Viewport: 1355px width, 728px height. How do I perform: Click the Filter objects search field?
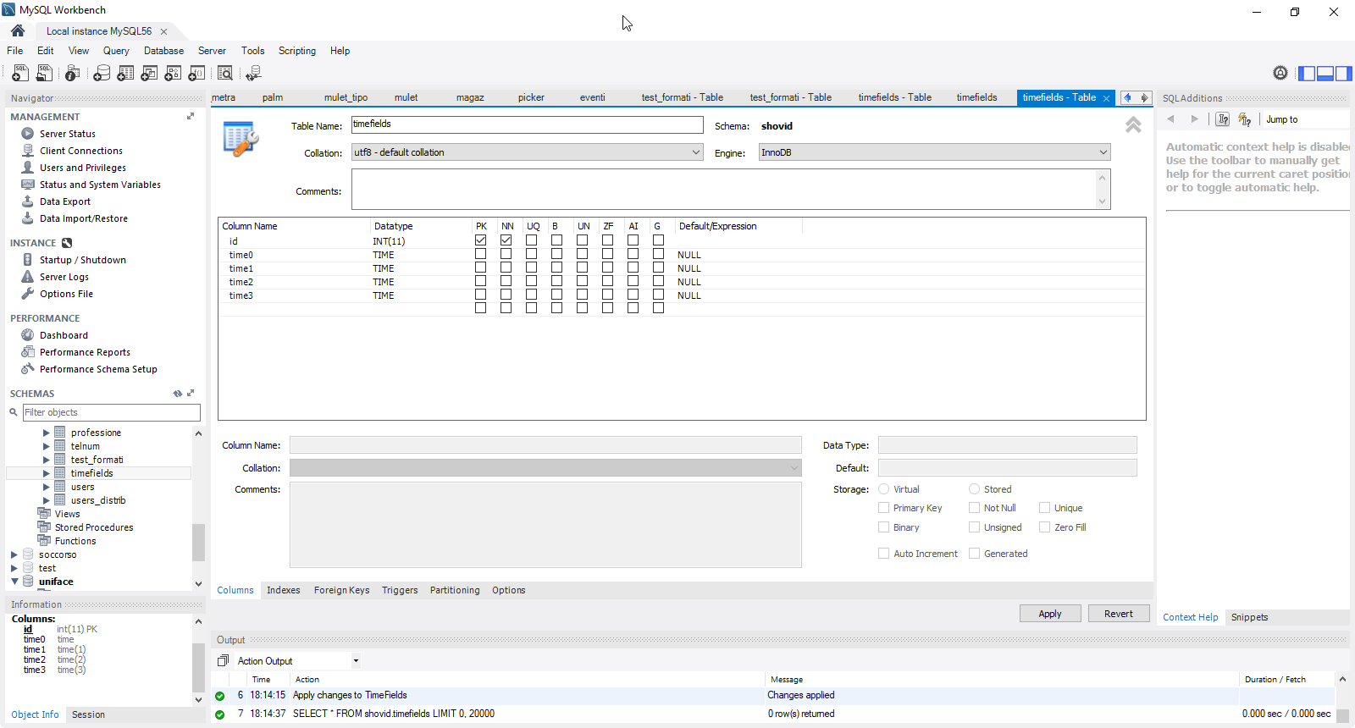point(112,412)
